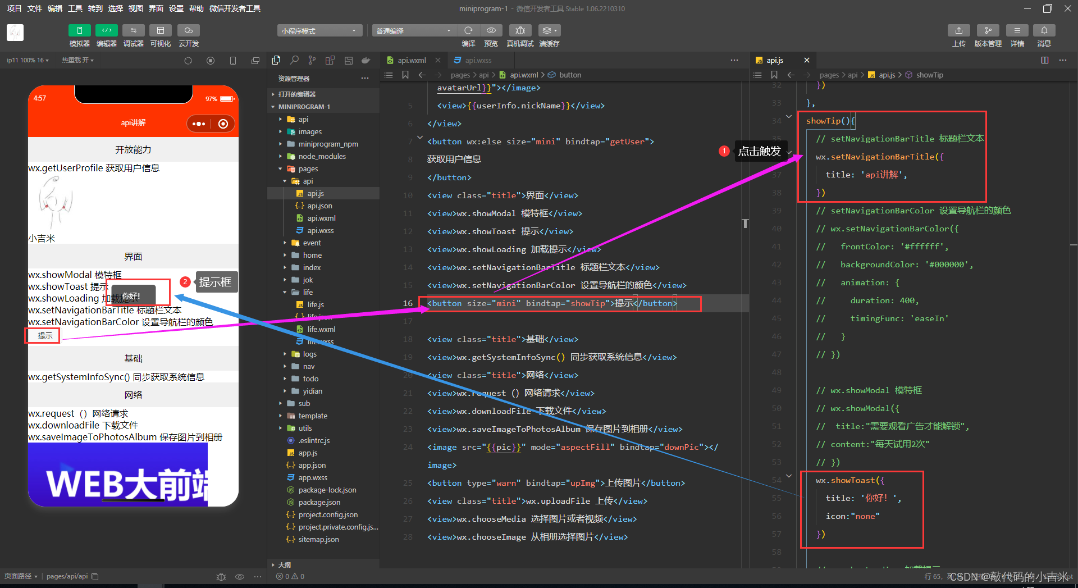Open the 工具 menu

click(75, 8)
